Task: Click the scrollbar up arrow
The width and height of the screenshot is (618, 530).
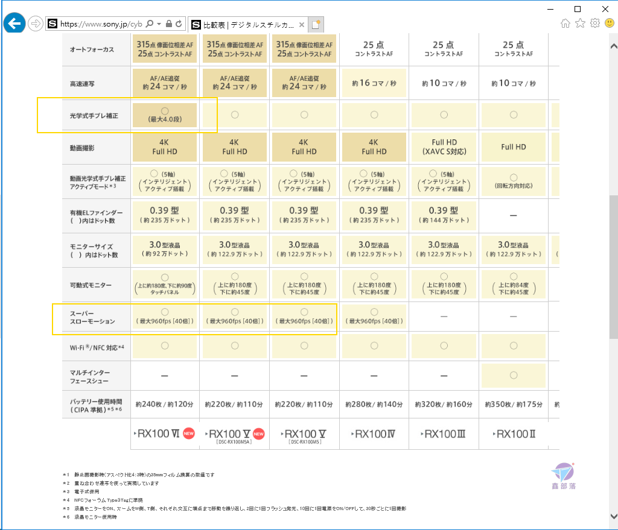Action: point(614,46)
